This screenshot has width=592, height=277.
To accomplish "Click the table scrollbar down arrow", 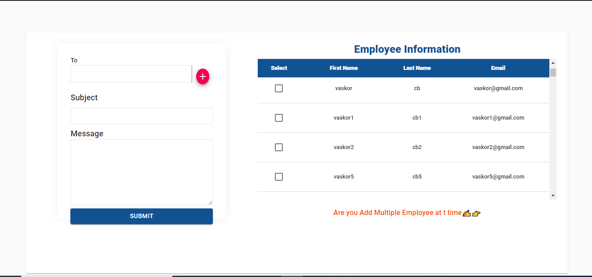I will click(553, 195).
